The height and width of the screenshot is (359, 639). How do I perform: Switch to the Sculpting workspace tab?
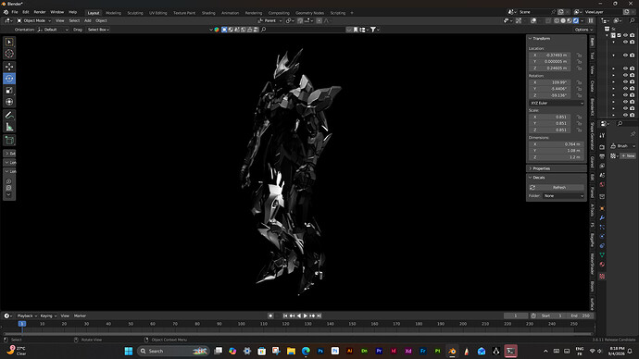pos(135,13)
